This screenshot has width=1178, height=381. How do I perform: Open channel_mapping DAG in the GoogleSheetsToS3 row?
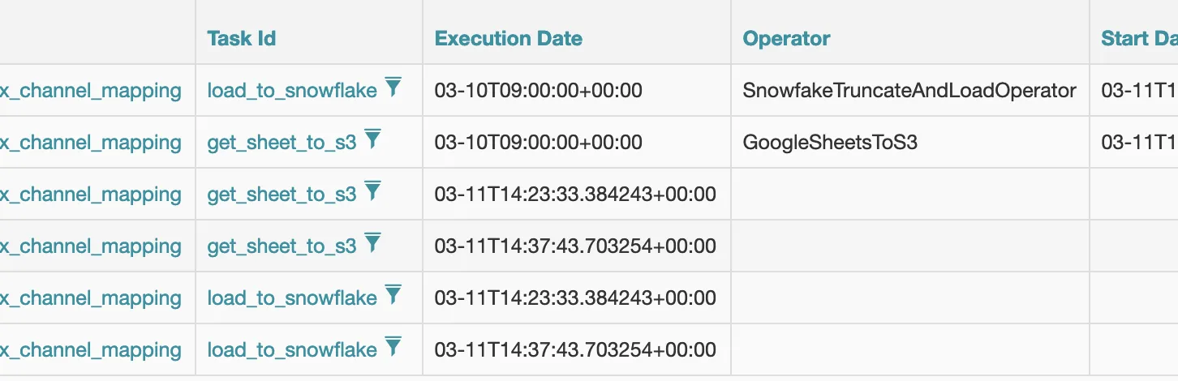(91, 143)
